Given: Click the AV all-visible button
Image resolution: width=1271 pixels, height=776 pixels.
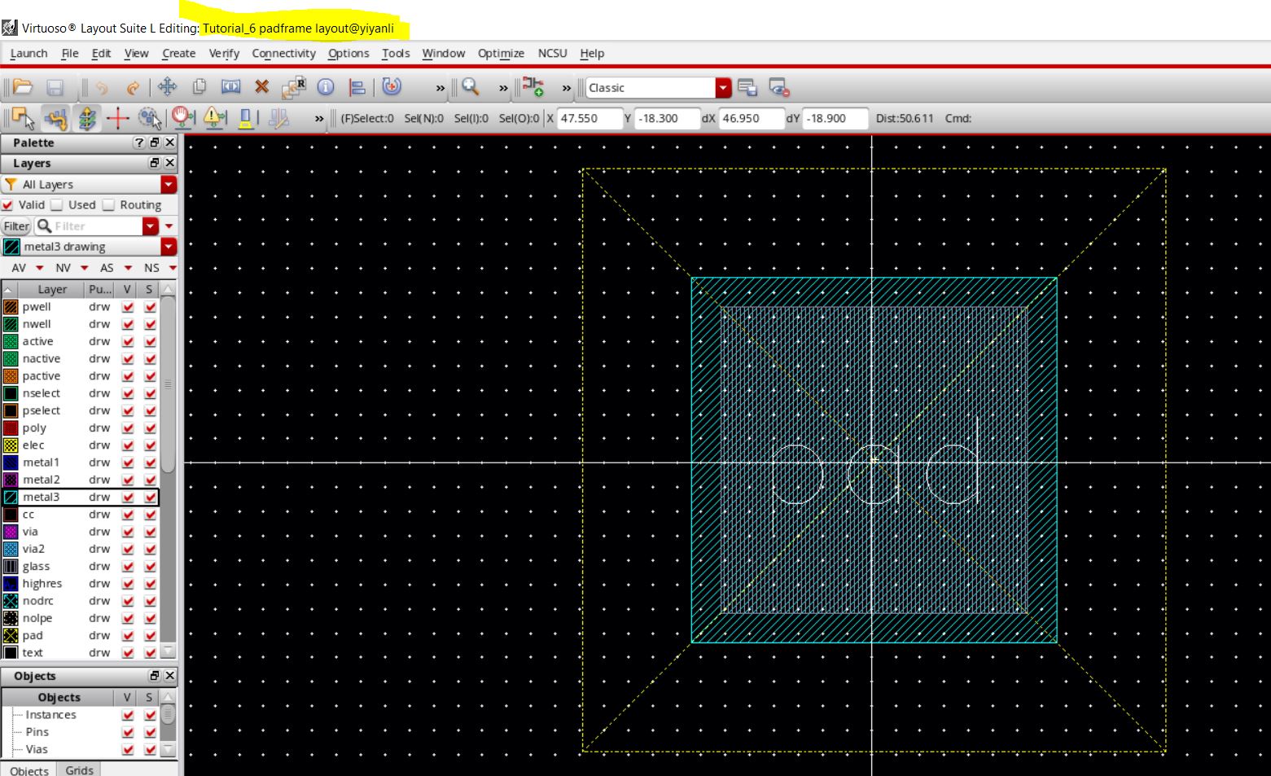Looking at the screenshot, I should tap(19, 268).
